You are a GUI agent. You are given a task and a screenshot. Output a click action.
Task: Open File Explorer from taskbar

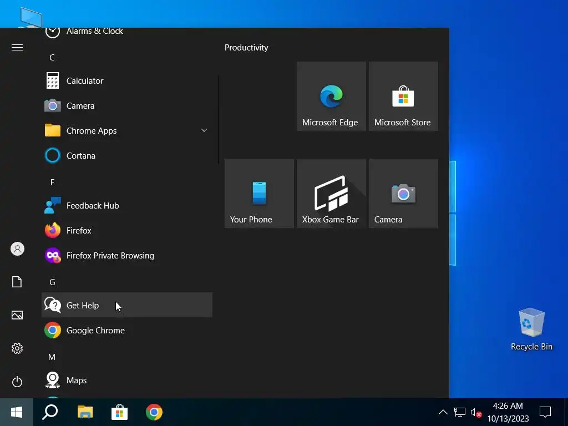85,412
